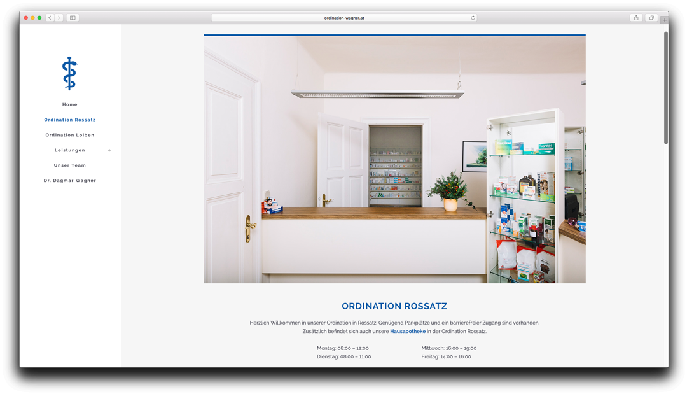Enter full screen with the green button
The image size is (687, 394).
[x=39, y=18]
